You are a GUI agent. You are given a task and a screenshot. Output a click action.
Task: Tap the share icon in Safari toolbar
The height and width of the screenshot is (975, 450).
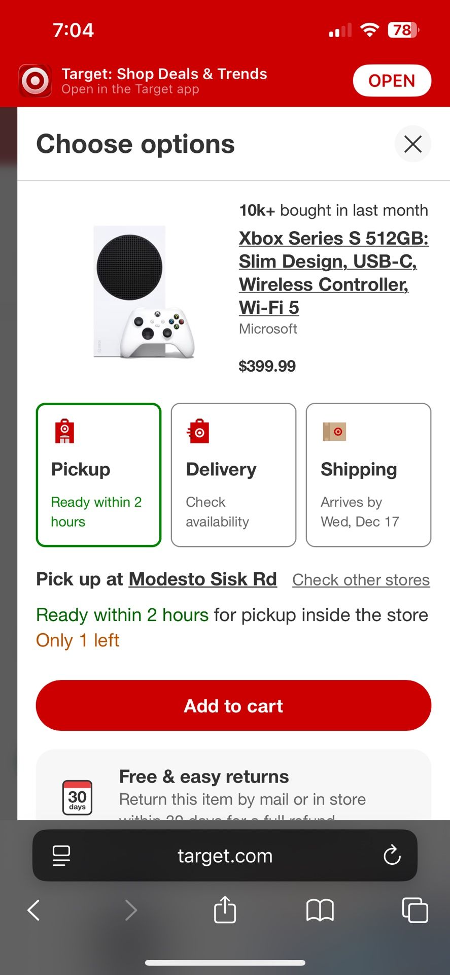click(x=225, y=909)
